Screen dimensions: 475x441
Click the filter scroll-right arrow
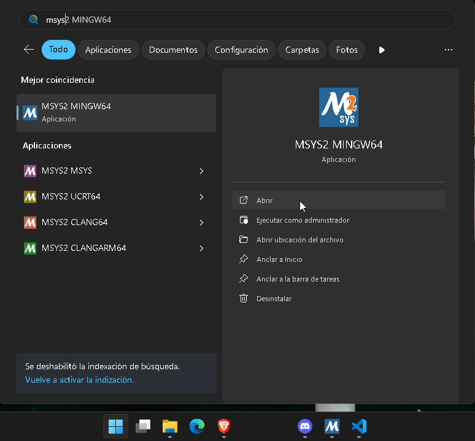pos(381,50)
